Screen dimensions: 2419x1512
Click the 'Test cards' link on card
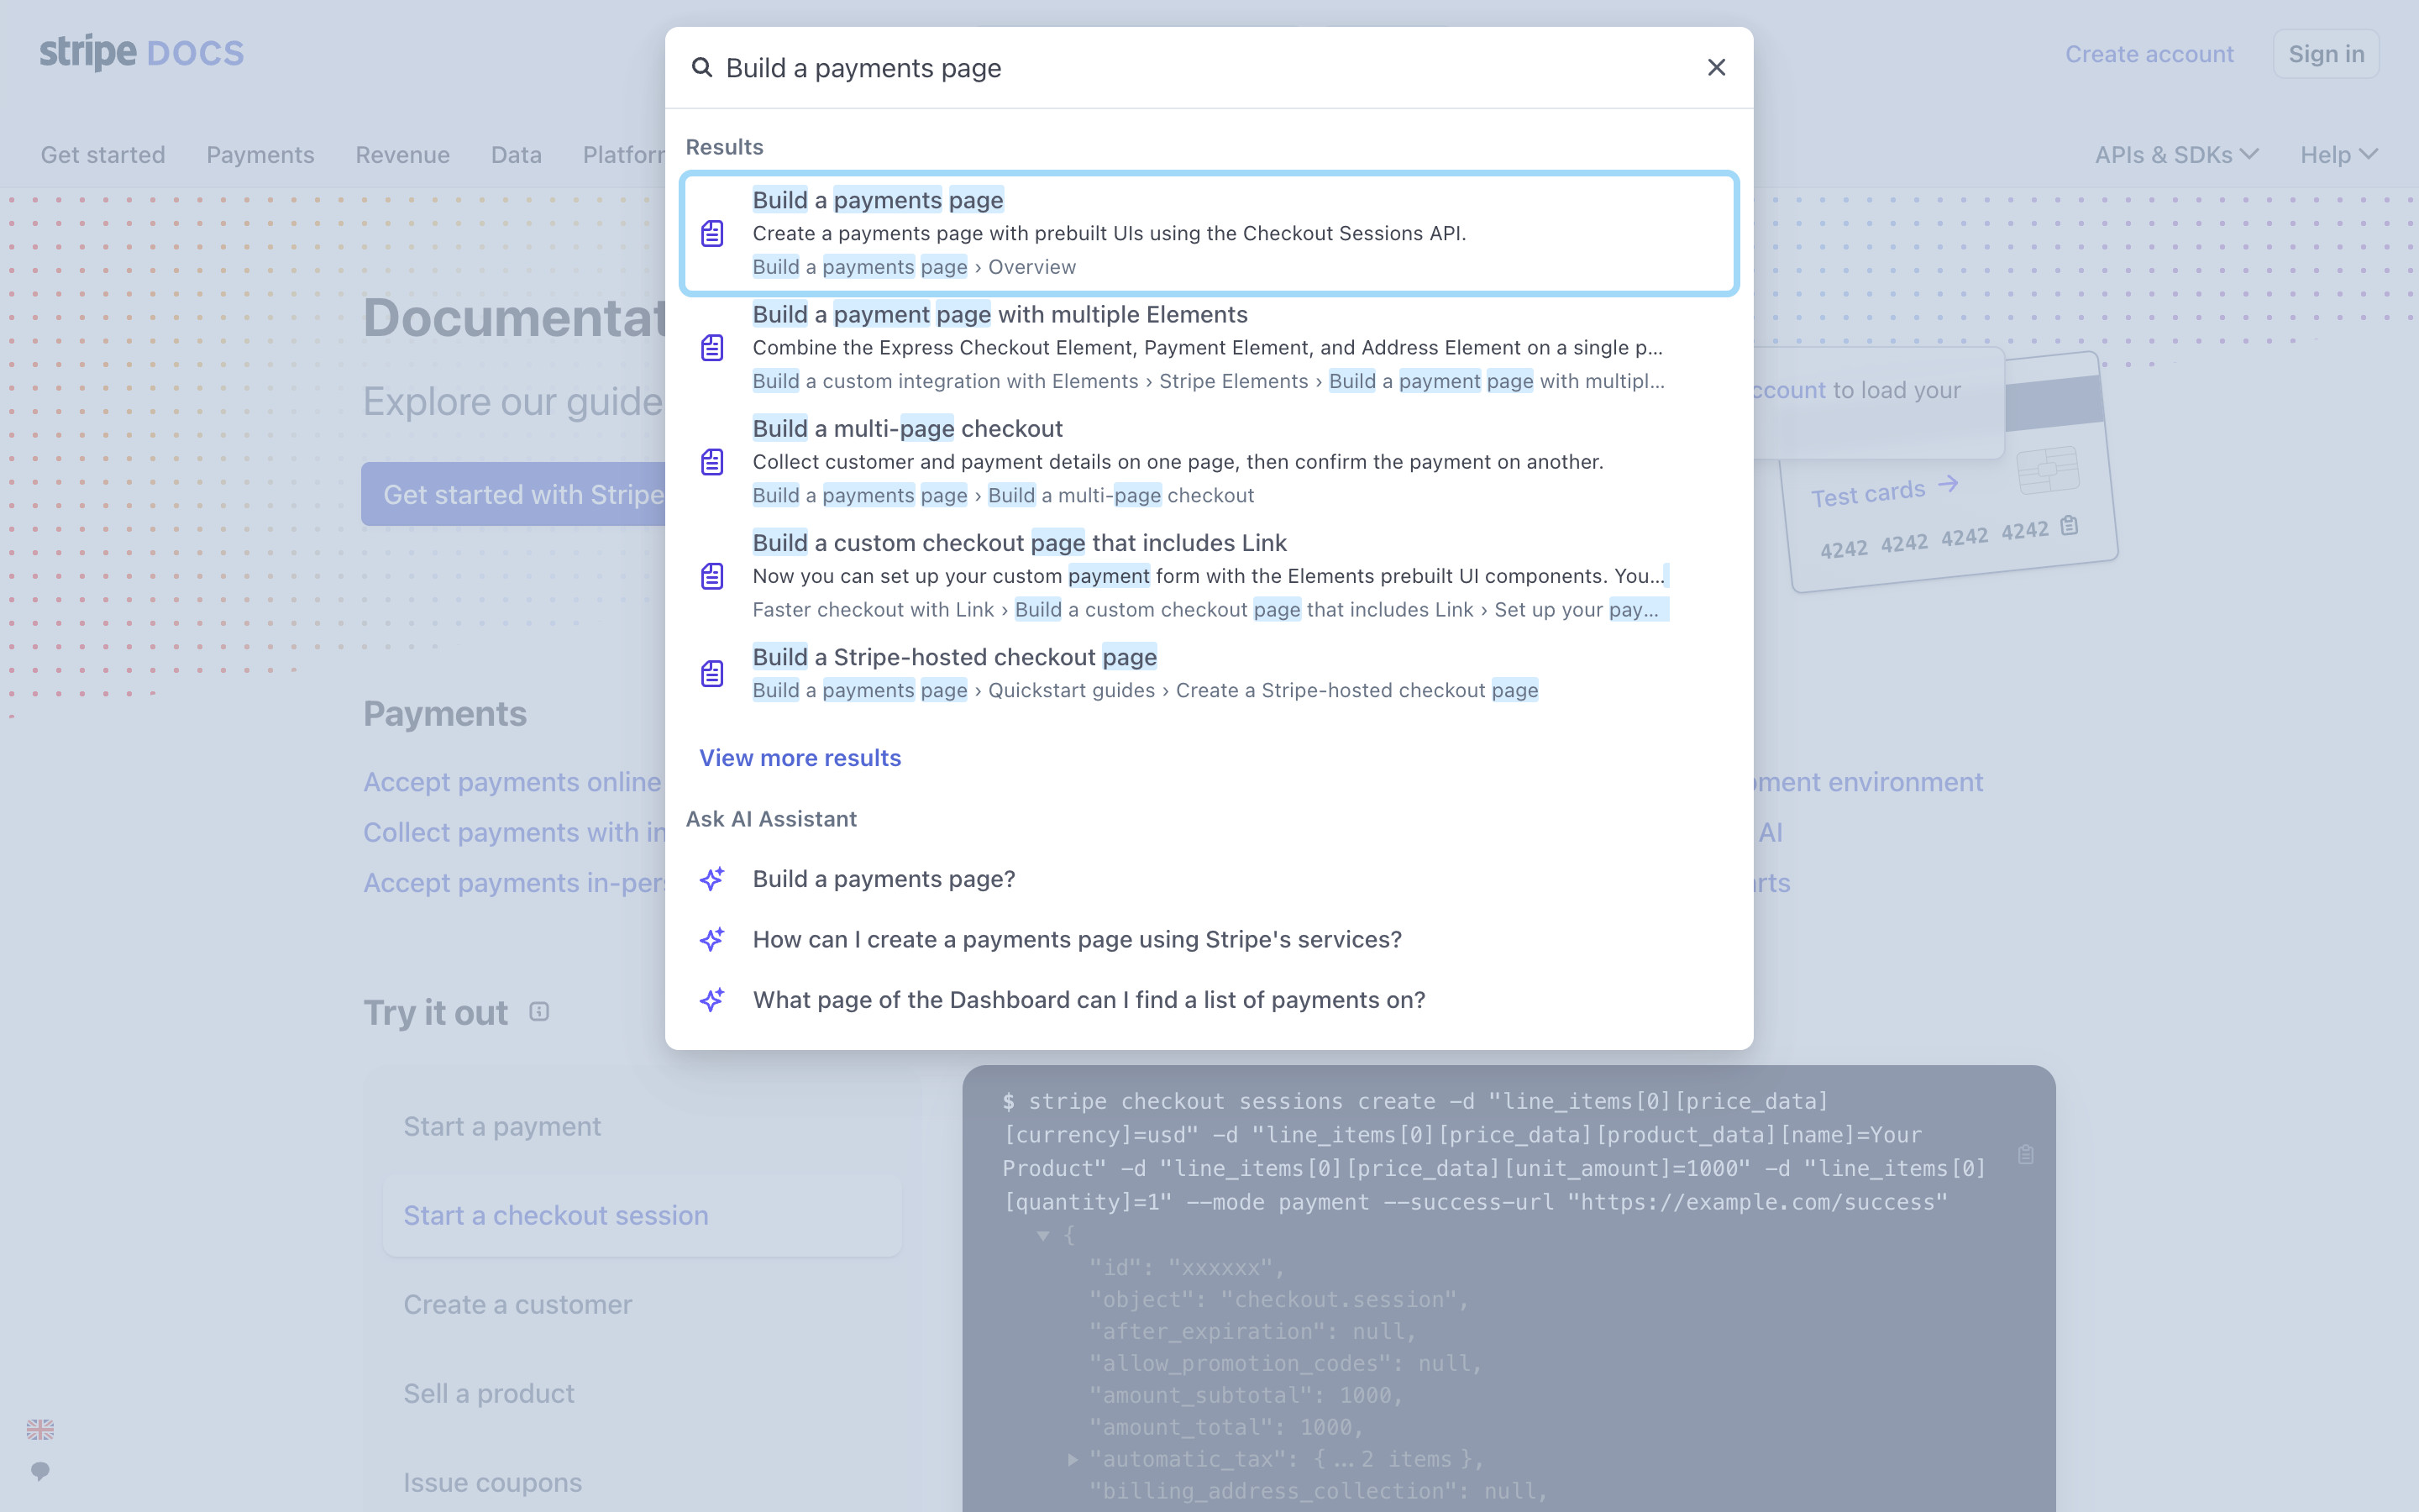point(1867,494)
